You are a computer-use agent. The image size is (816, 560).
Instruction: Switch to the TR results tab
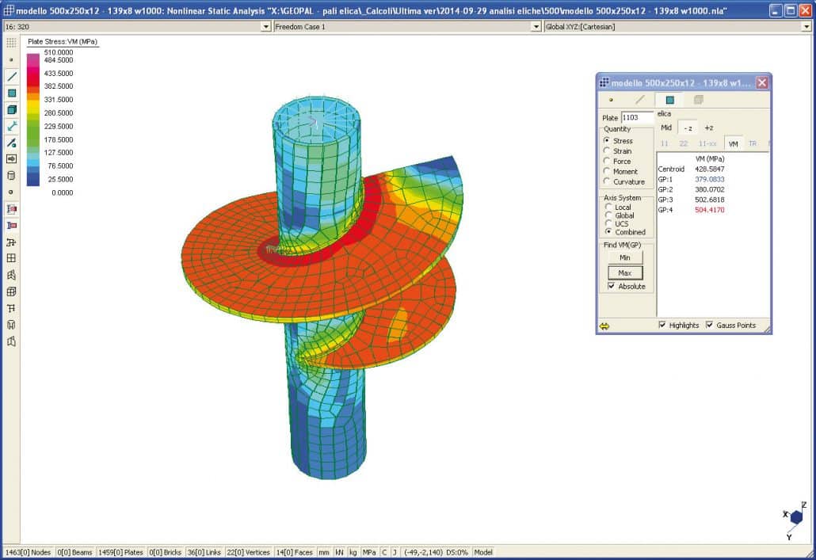point(753,143)
